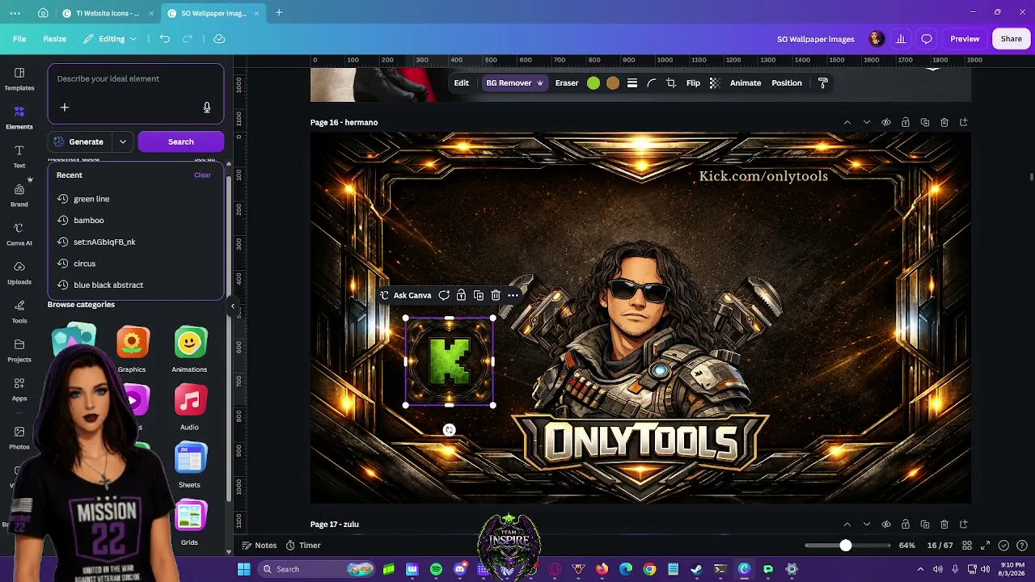Lock Page 17 - zulu

tap(906, 525)
